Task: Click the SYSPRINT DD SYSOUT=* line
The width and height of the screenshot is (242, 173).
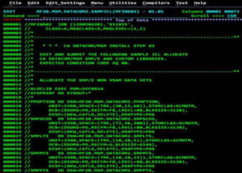Action: [57, 93]
